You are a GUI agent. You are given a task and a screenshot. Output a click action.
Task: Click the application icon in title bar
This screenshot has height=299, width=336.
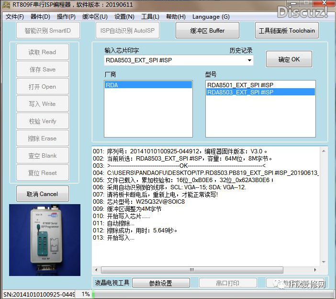click(6, 5)
